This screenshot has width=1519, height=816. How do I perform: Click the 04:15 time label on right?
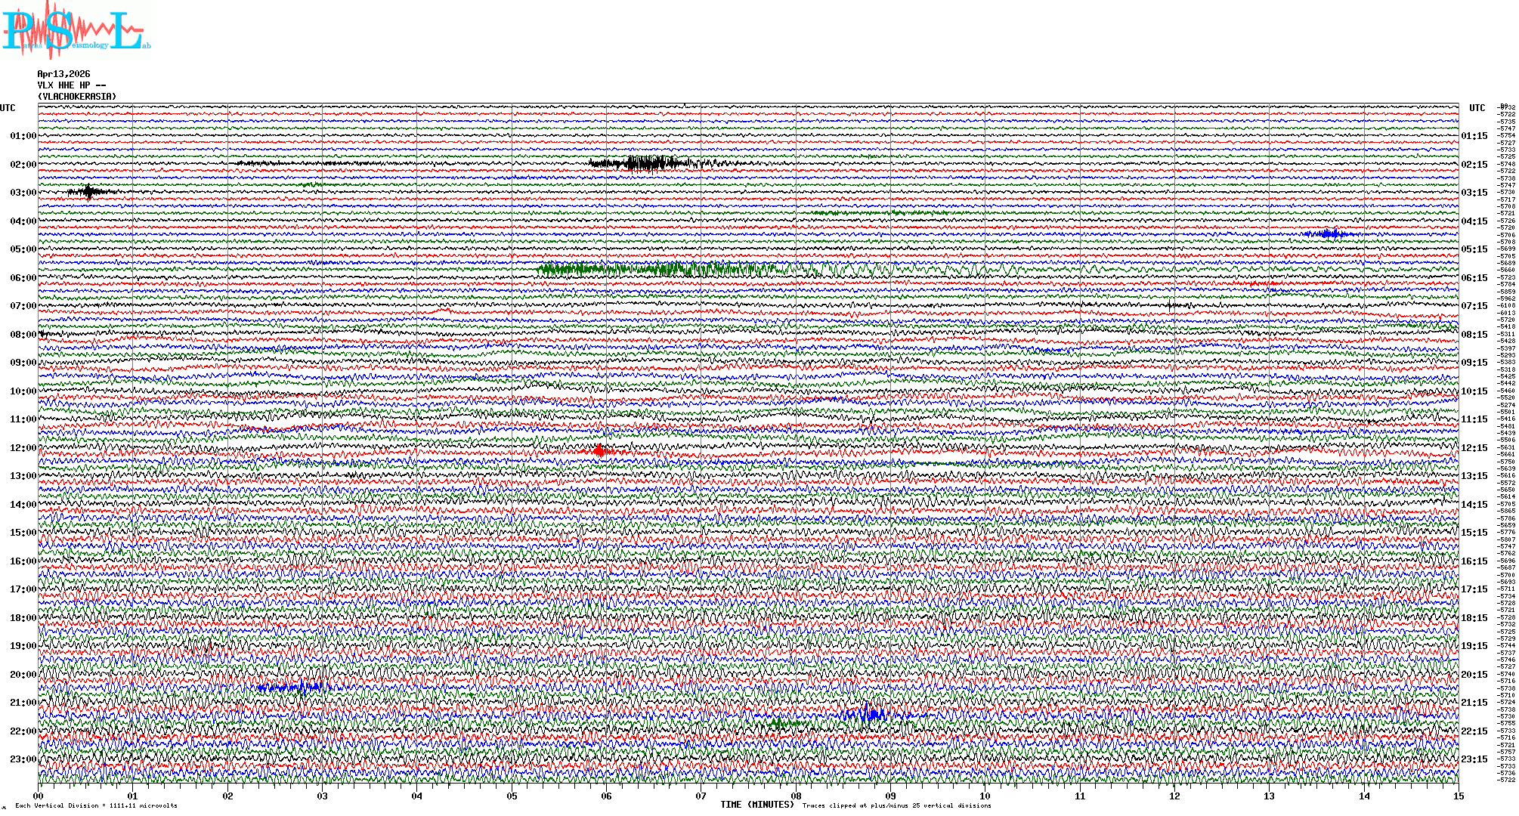click(x=1474, y=221)
